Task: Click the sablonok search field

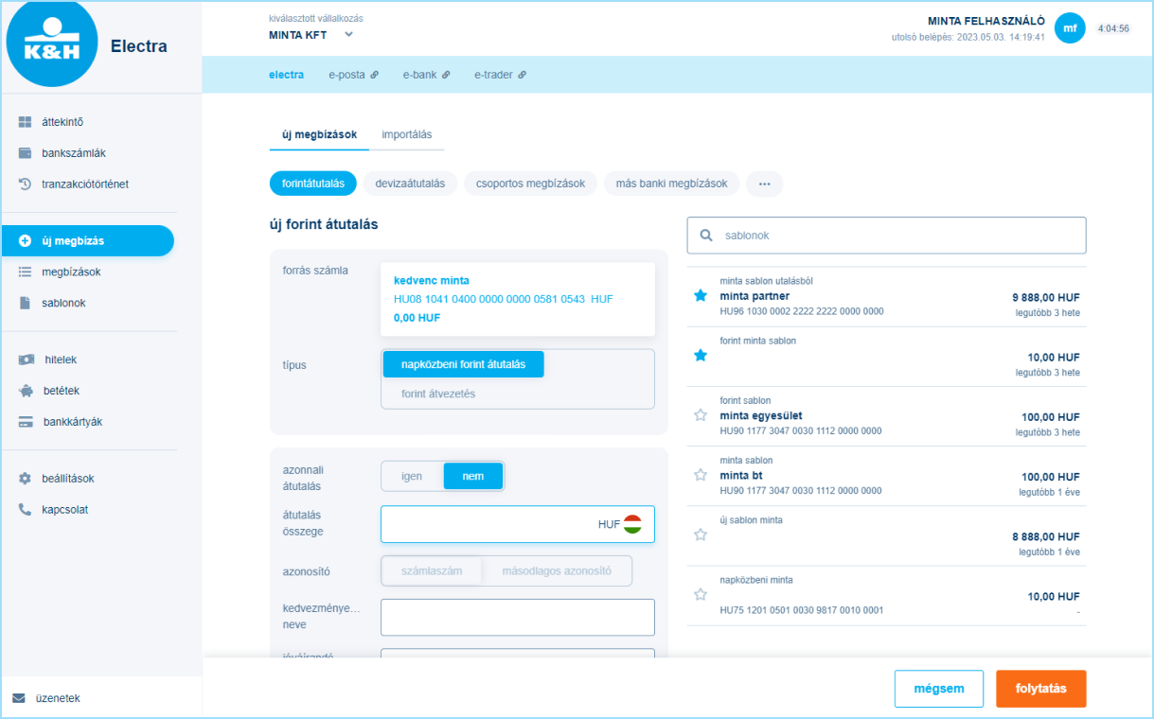Action: coord(886,236)
